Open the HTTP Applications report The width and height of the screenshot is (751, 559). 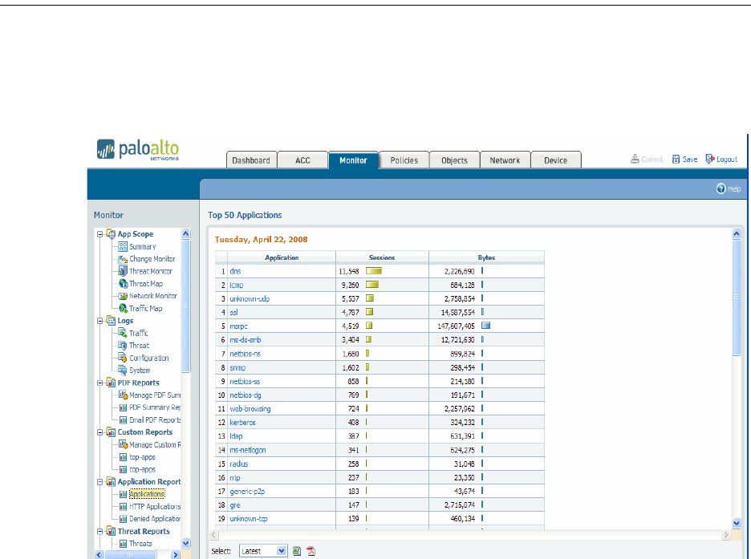[155, 507]
